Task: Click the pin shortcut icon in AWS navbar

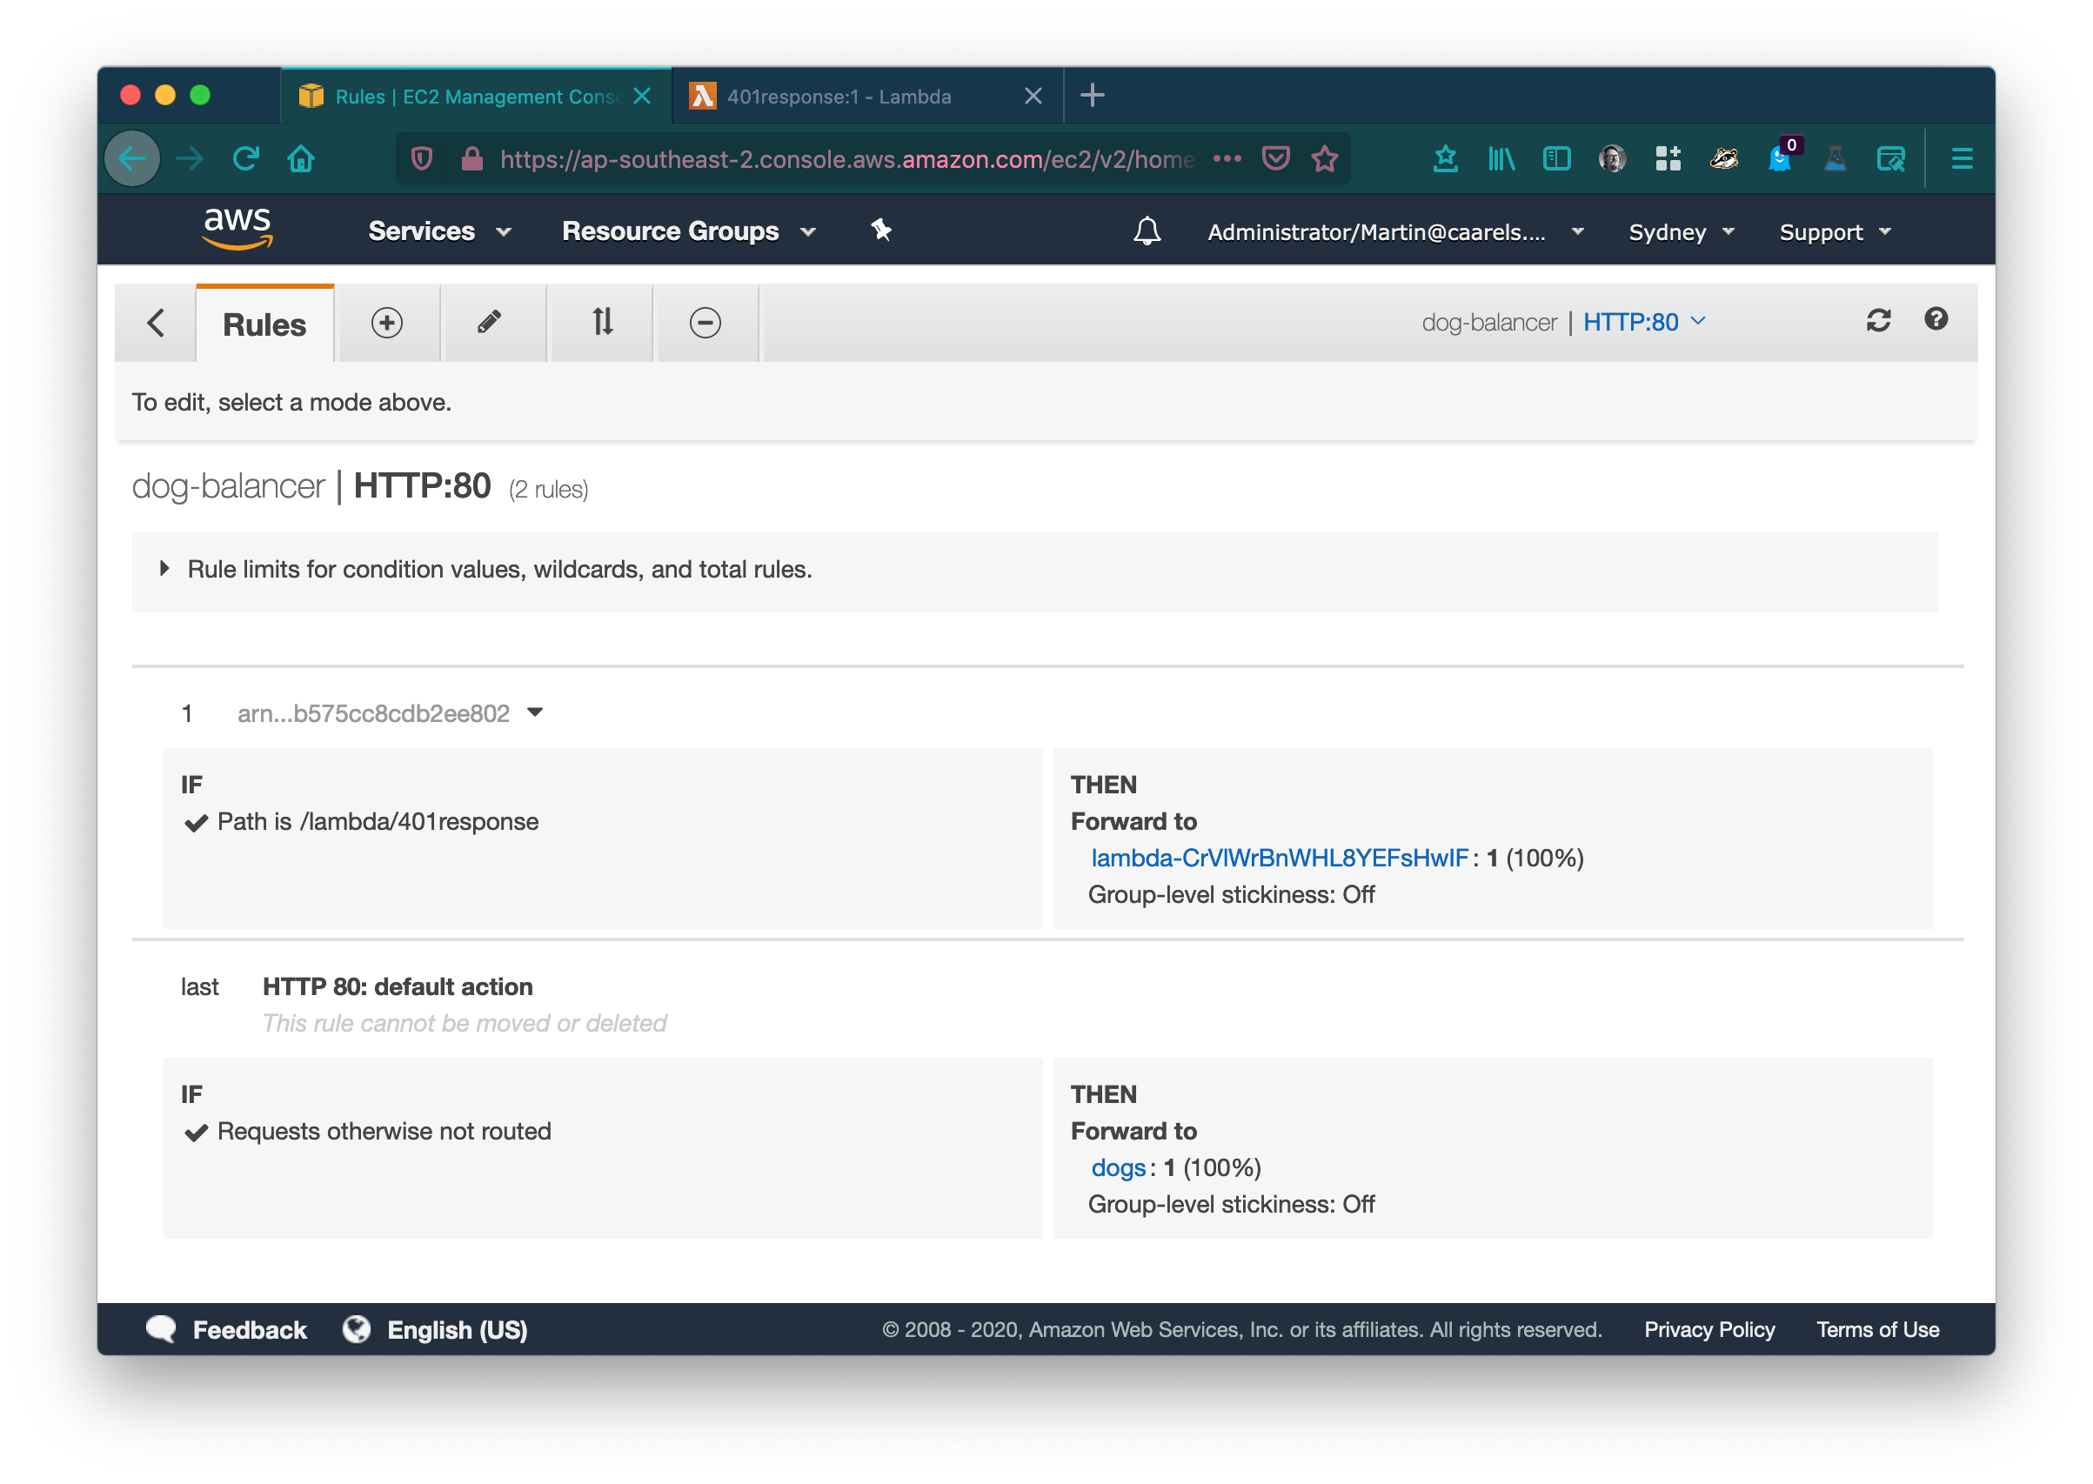Action: (880, 231)
